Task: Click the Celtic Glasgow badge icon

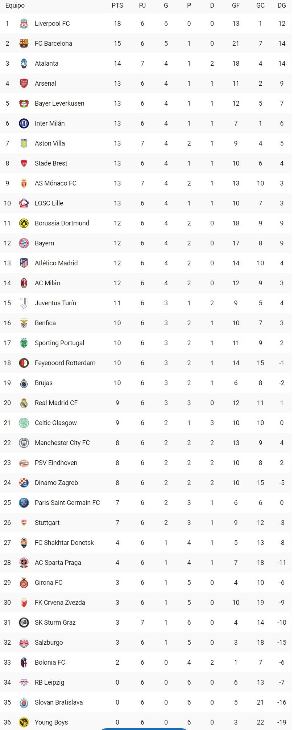Action: (x=24, y=423)
